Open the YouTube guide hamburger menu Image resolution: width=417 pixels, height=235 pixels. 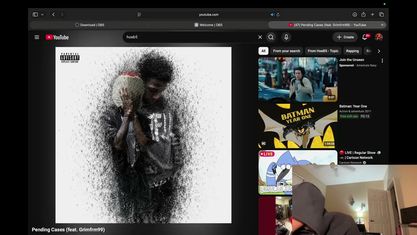[37, 37]
